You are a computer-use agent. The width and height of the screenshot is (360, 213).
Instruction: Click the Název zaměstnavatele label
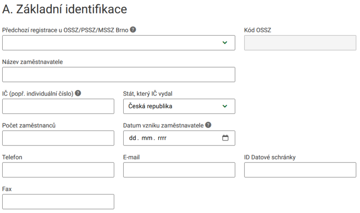32,62
